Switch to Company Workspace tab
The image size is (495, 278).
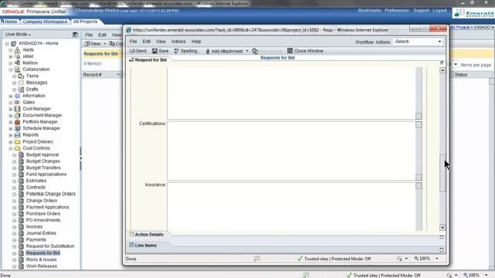point(45,22)
